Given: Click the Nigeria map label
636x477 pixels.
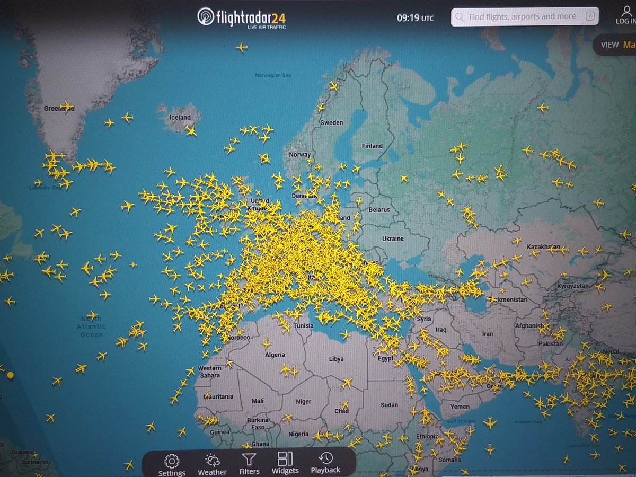Looking at the screenshot, I should tap(298, 434).
